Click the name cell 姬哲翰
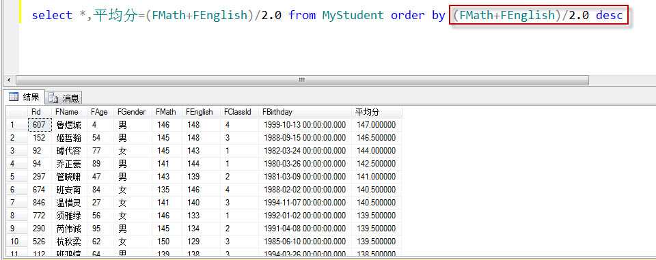Viewport: 656px width, 260px height. 70,138
